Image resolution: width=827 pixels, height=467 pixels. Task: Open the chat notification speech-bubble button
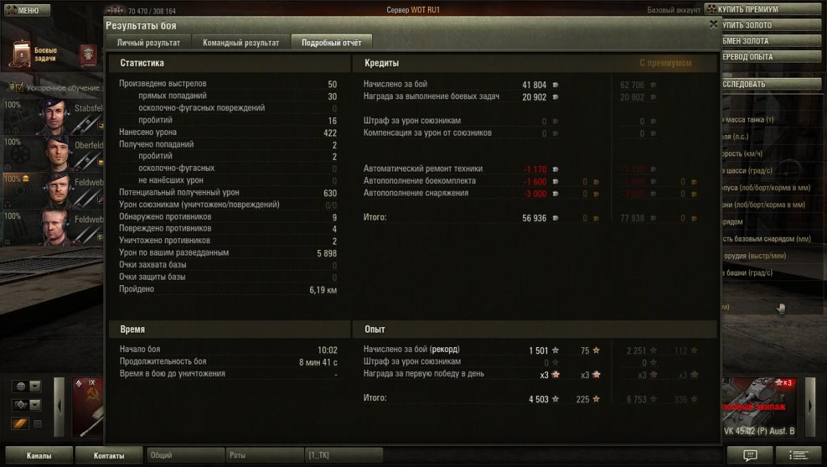click(x=750, y=455)
